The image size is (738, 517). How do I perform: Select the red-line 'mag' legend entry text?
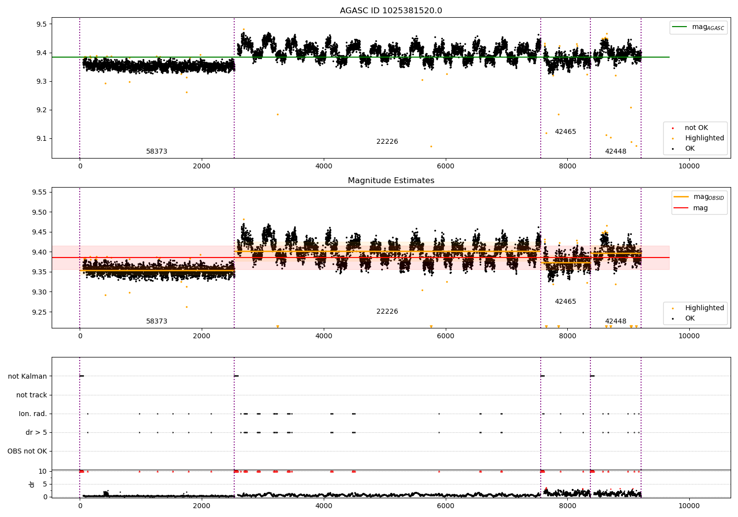click(701, 208)
